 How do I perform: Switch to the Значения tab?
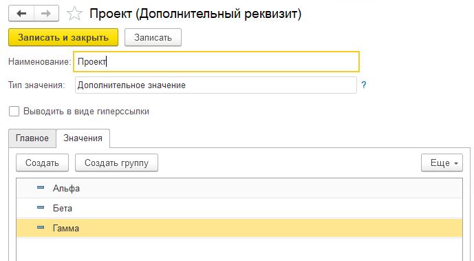pyautogui.click(x=83, y=138)
